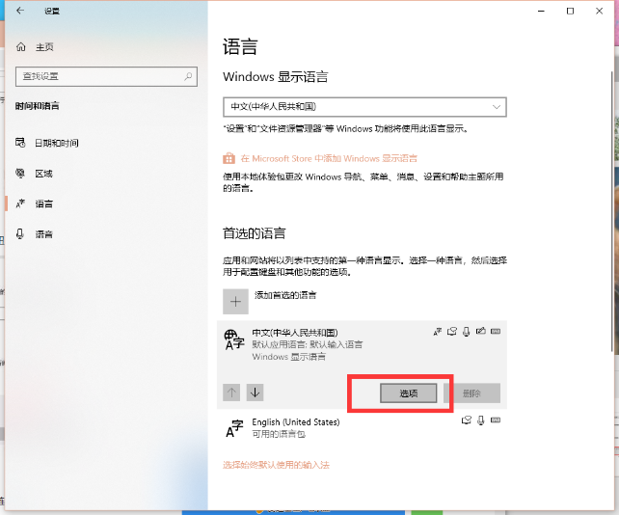Click the vertical scrollbar of the settings page

point(612,211)
